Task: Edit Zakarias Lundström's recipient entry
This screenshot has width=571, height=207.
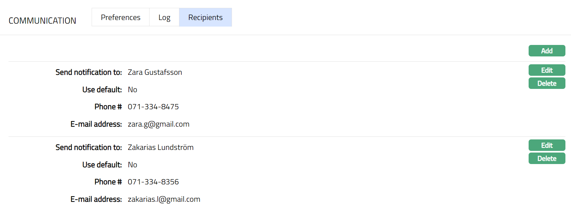Action: point(547,145)
